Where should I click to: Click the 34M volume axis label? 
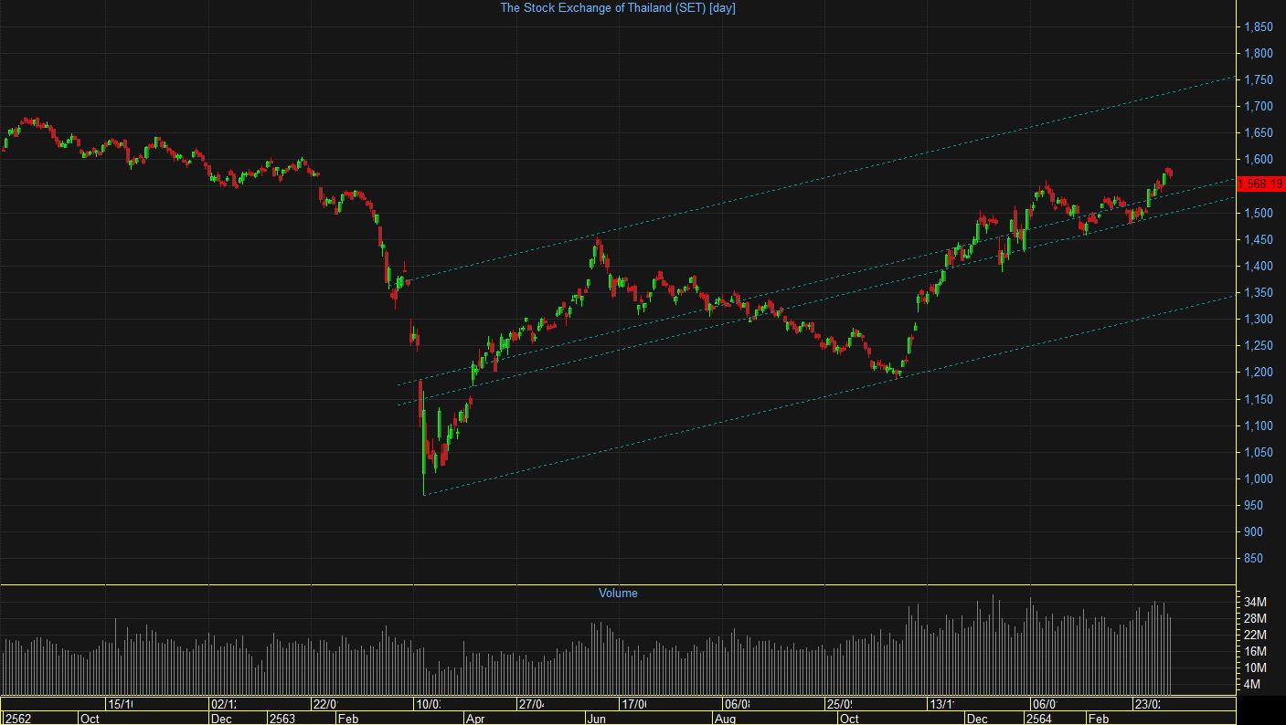(1255, 603)
